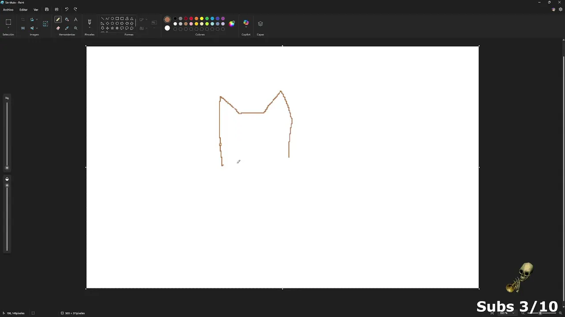Click the Brushes tool icon

click(x=90, y=22)
